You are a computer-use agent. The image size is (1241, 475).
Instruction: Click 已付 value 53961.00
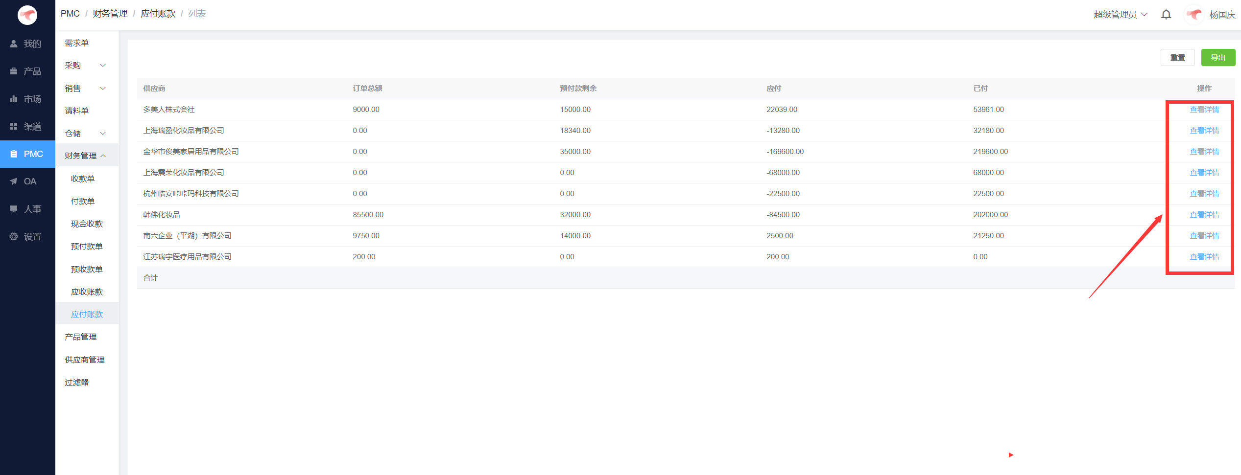[x=989, y=110]
